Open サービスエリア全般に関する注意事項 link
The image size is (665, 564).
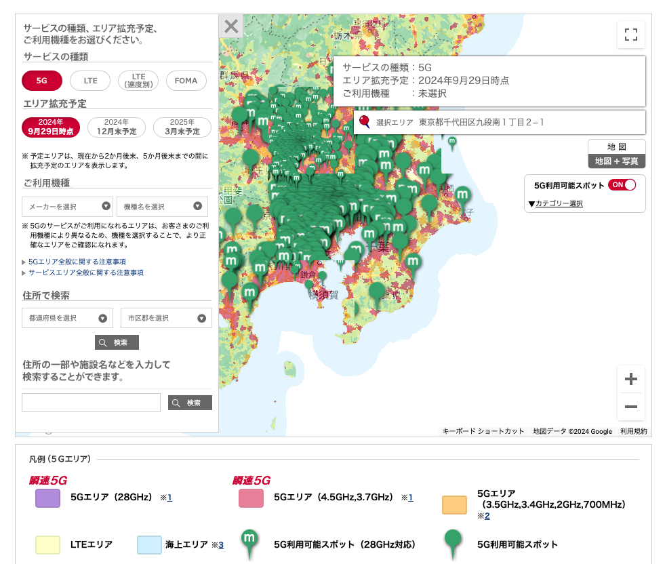(86, 273)
